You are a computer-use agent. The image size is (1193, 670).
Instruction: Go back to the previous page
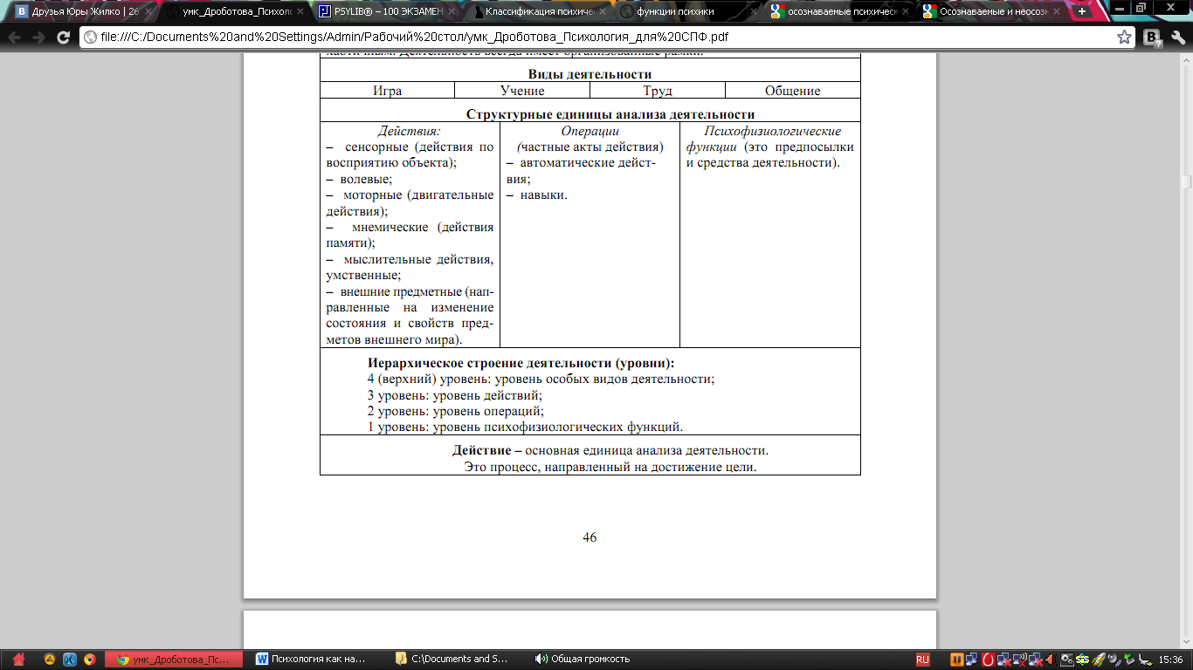[x=15, y=38]
